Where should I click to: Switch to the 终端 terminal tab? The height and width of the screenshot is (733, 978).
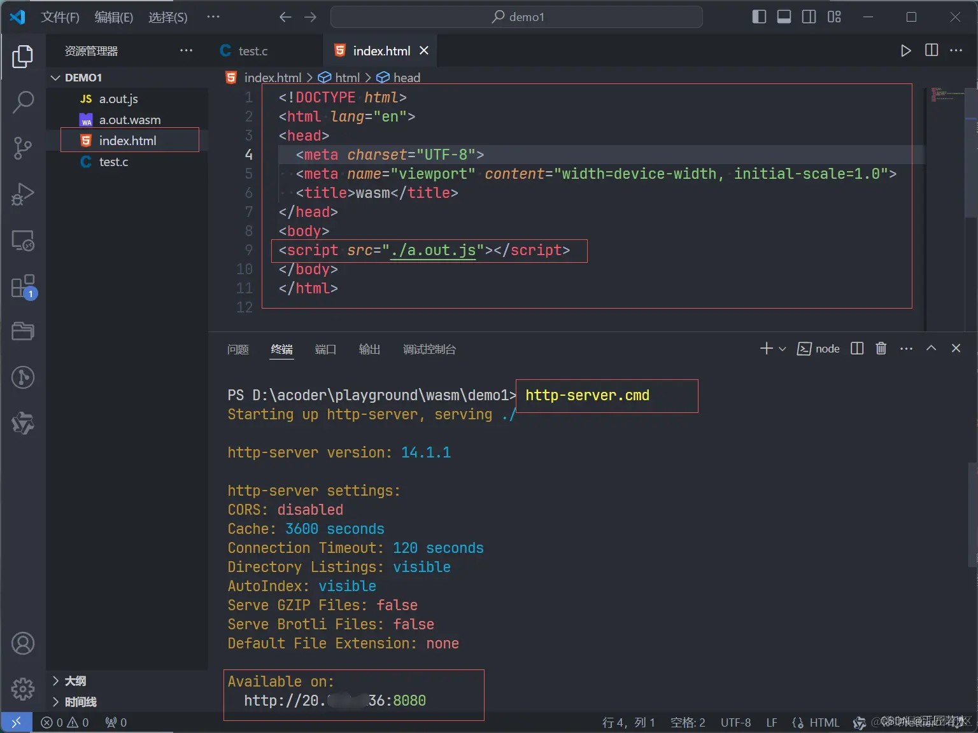coord(282,349)
